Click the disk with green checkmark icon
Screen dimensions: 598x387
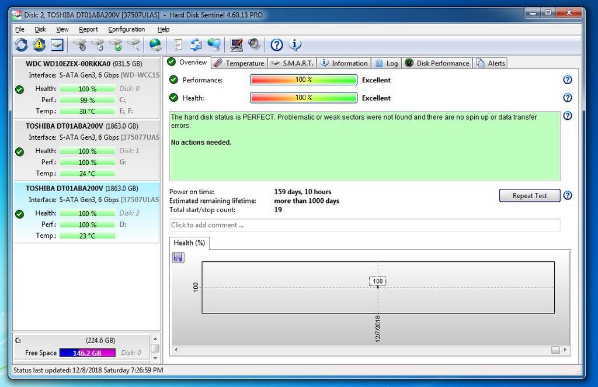click(116, 44)
